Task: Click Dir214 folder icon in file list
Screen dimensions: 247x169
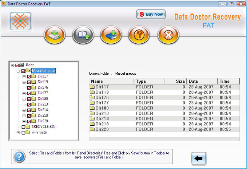Action: click(92, 119)
